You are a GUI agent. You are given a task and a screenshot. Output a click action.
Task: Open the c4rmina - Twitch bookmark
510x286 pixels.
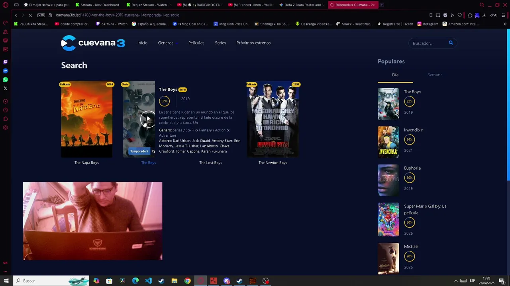[x=112, y=24]
